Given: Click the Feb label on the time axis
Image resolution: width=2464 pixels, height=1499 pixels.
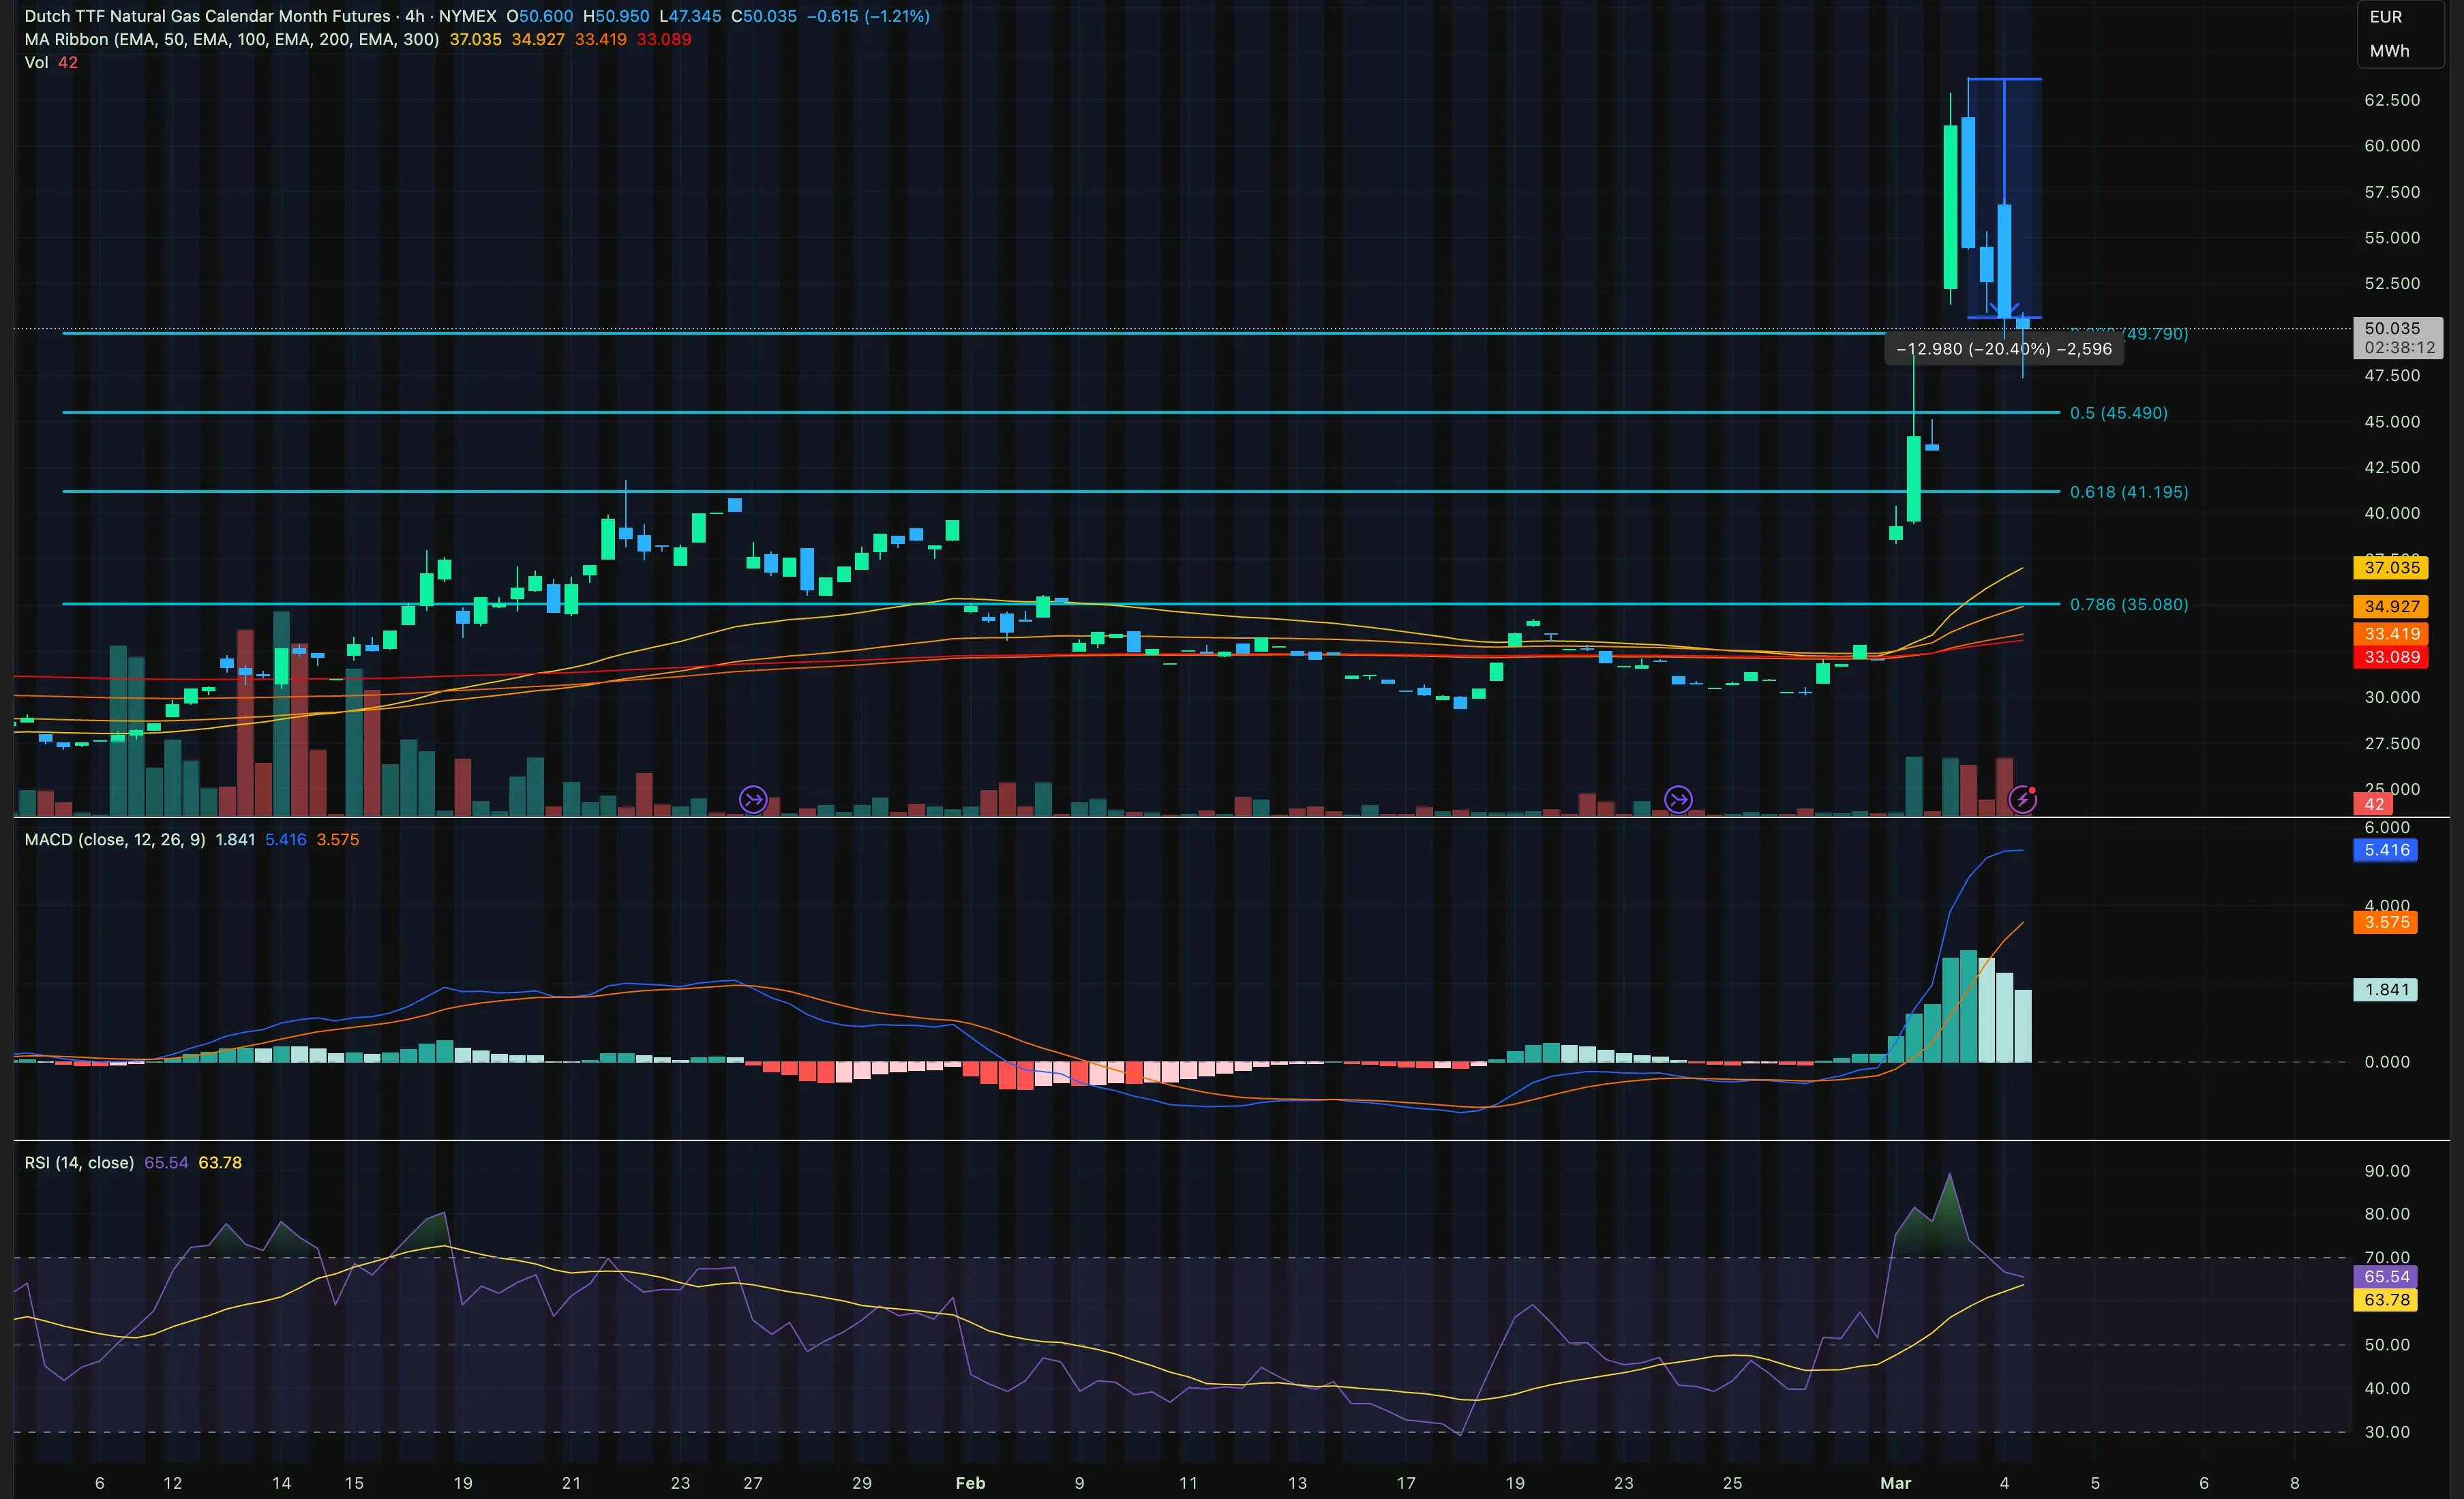Looking at the screenshot, I should coord(970,1483).
